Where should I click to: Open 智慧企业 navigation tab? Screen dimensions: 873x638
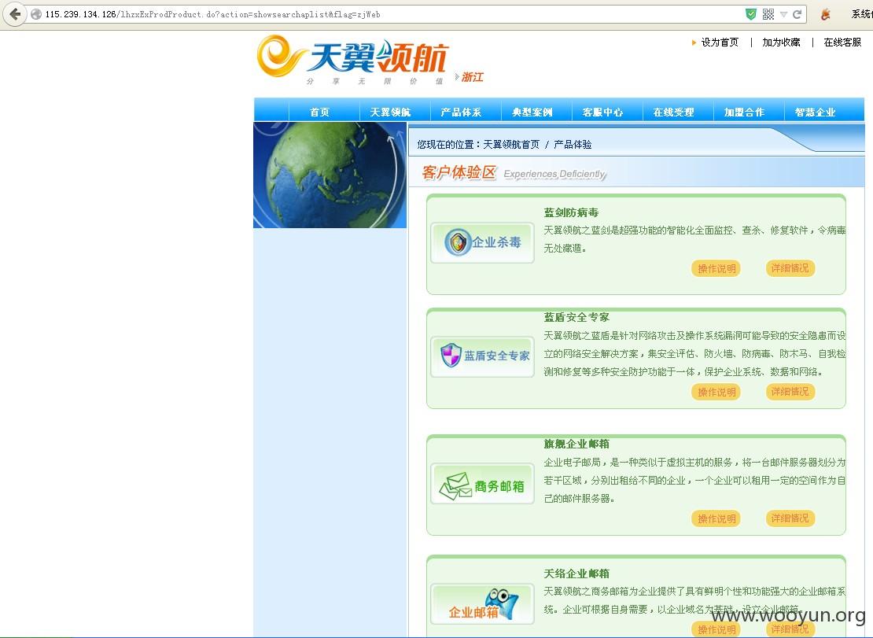coord(815,112)
